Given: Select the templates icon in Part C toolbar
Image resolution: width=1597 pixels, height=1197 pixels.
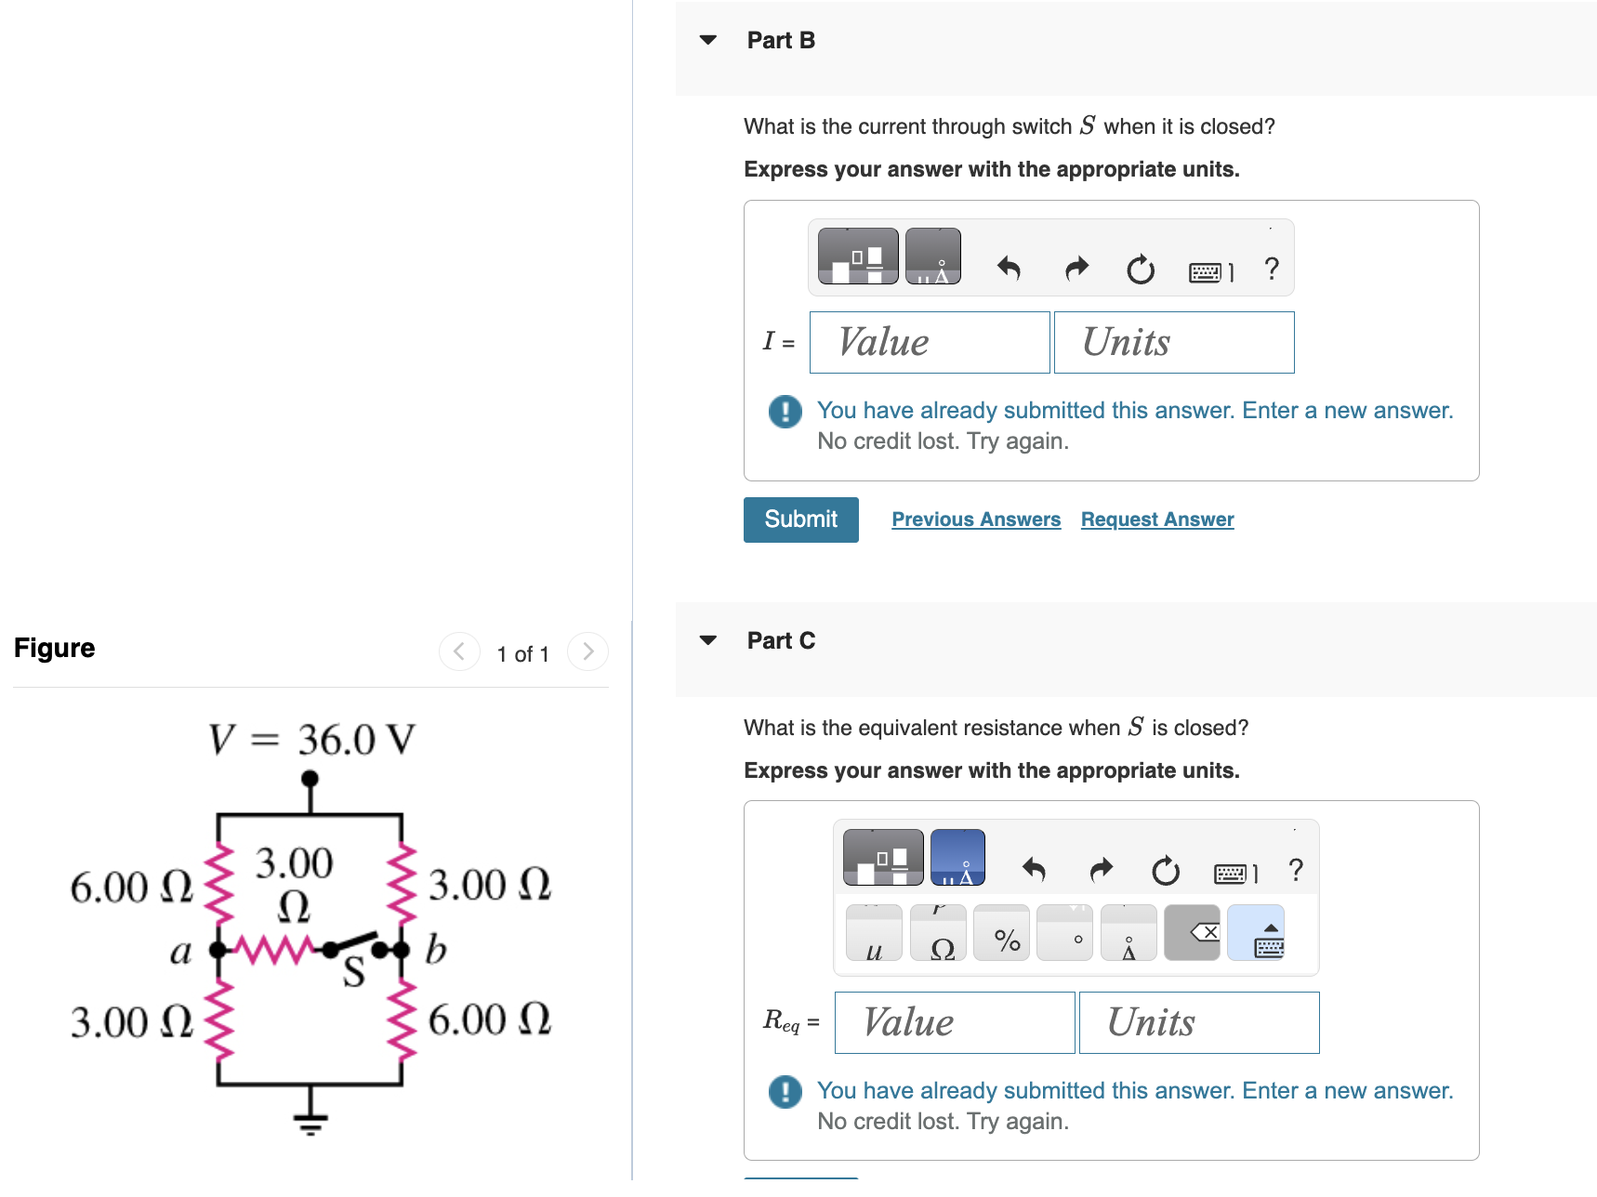Looking at the screenshot, I should point(881,857).
